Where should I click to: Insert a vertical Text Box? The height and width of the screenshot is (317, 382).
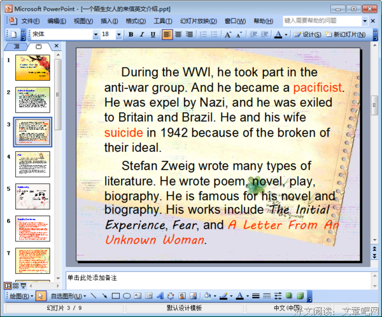click(x=148, y=296)
